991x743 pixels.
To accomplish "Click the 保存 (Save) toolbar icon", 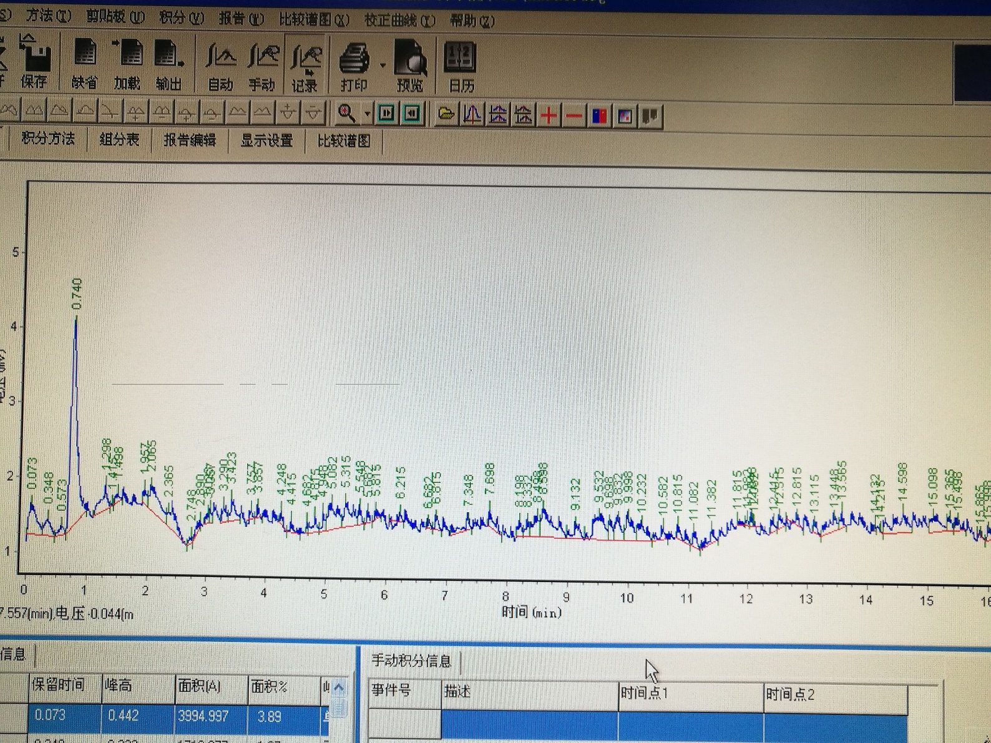I will tap(34, 62).
